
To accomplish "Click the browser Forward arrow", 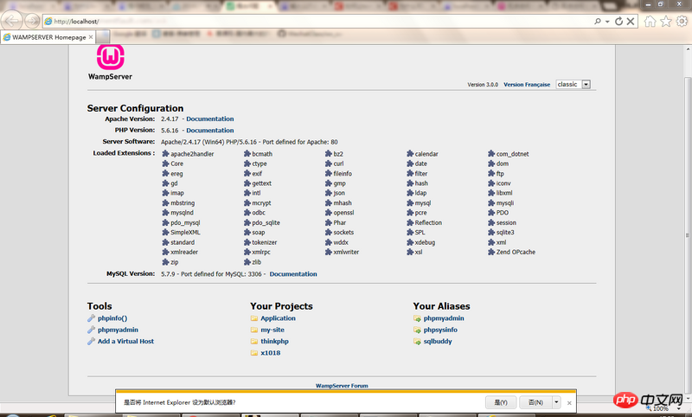I will [32, 20].
